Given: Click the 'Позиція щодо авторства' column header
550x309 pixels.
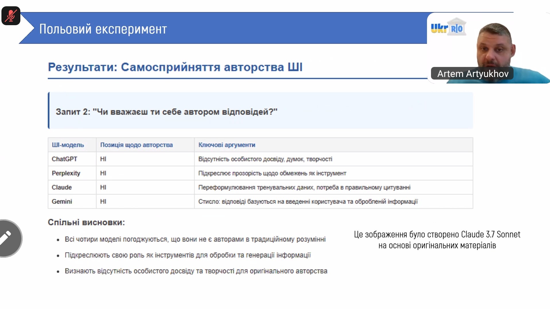Looking at the screenshot, I should 136,145.
